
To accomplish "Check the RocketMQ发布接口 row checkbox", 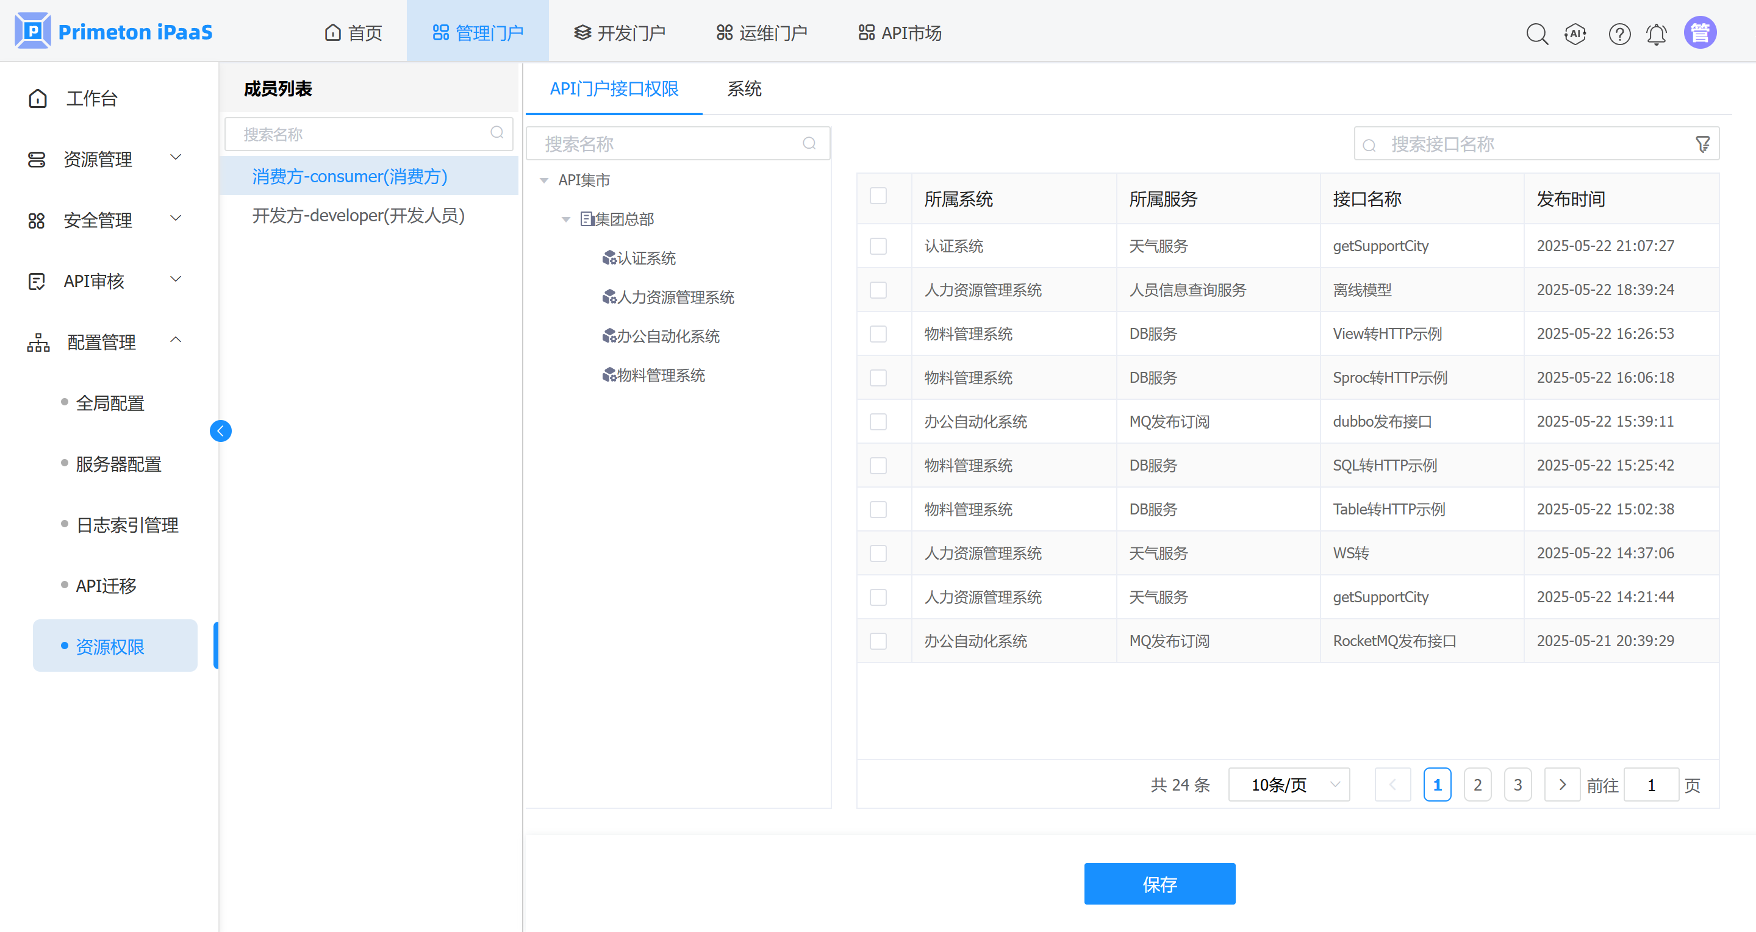I will click(x=878, y=641).
